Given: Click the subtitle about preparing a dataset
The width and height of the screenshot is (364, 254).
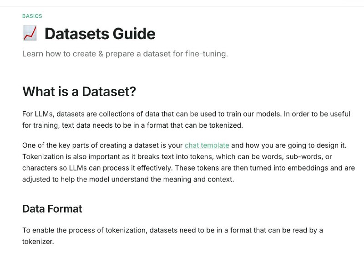Looking at the screenshot, I should pos(125,54).
